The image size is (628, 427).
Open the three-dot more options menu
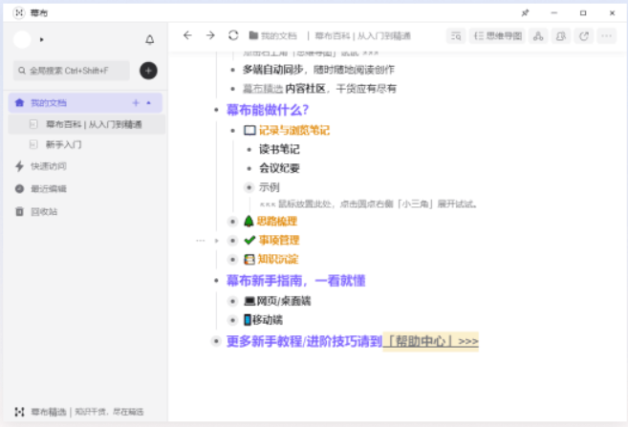pos(606,36)
